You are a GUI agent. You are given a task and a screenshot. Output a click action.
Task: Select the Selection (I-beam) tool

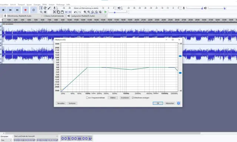coord(41,8)
